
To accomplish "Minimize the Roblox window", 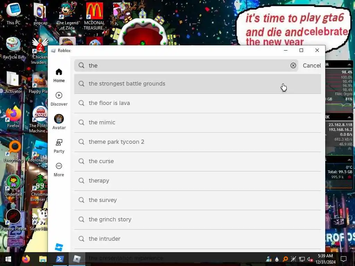I will coord(286,51).
